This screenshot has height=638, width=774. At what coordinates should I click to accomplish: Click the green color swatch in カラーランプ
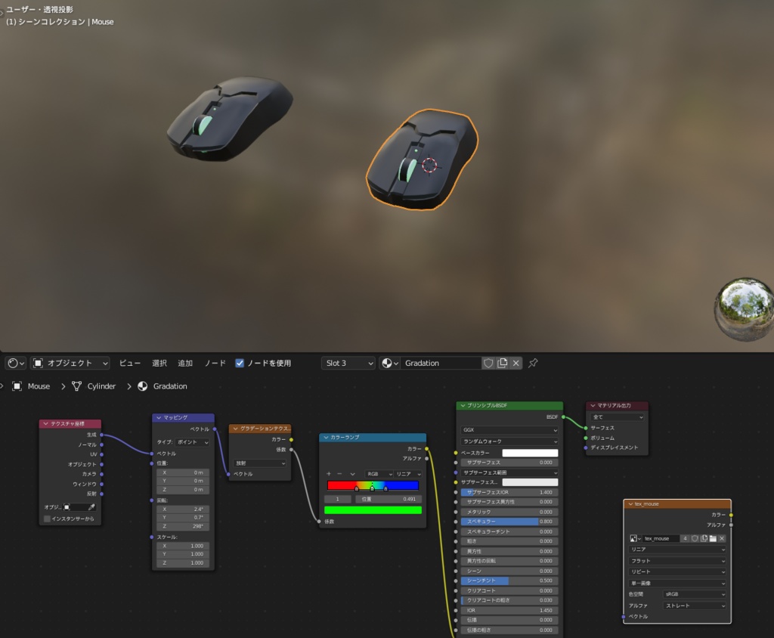[373, 510]
